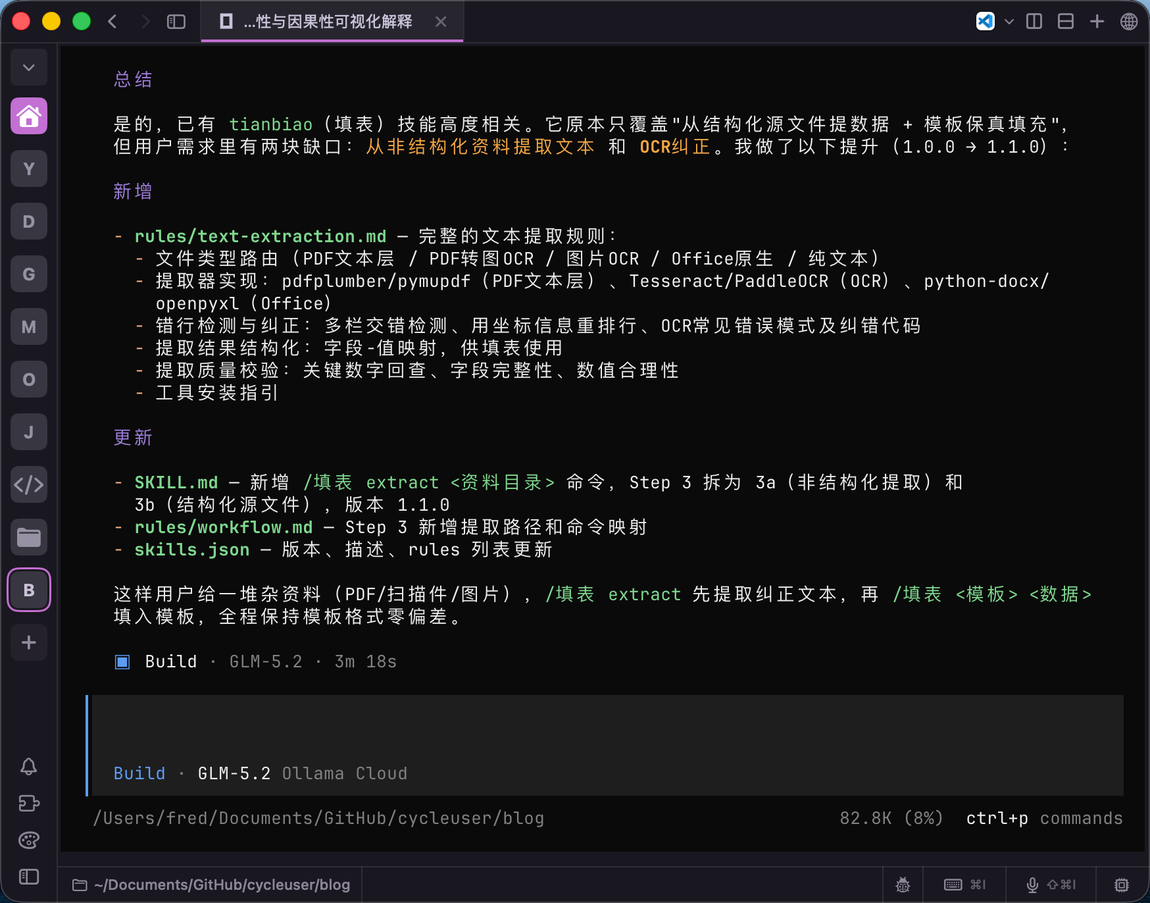Image resolution: width=1150 pixels, height=903 pixels.
Task: Click the 82.8K (8%) context usage
Action: (x=891, y=818)
